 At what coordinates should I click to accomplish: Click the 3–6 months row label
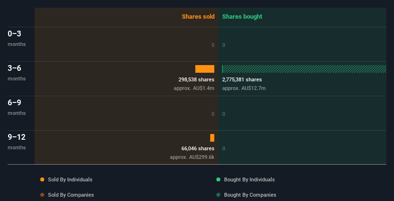pos(17,73)
